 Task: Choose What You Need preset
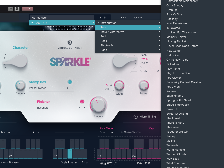pos(176,163)
